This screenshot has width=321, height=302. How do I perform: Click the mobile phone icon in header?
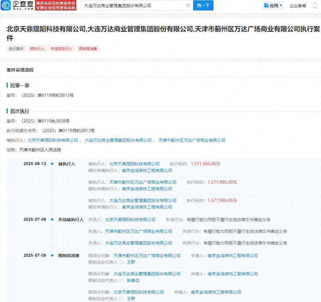[316, 5]
